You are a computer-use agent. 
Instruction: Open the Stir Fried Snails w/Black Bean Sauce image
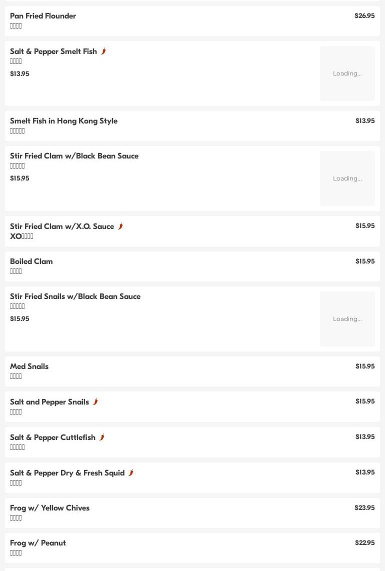347,319
